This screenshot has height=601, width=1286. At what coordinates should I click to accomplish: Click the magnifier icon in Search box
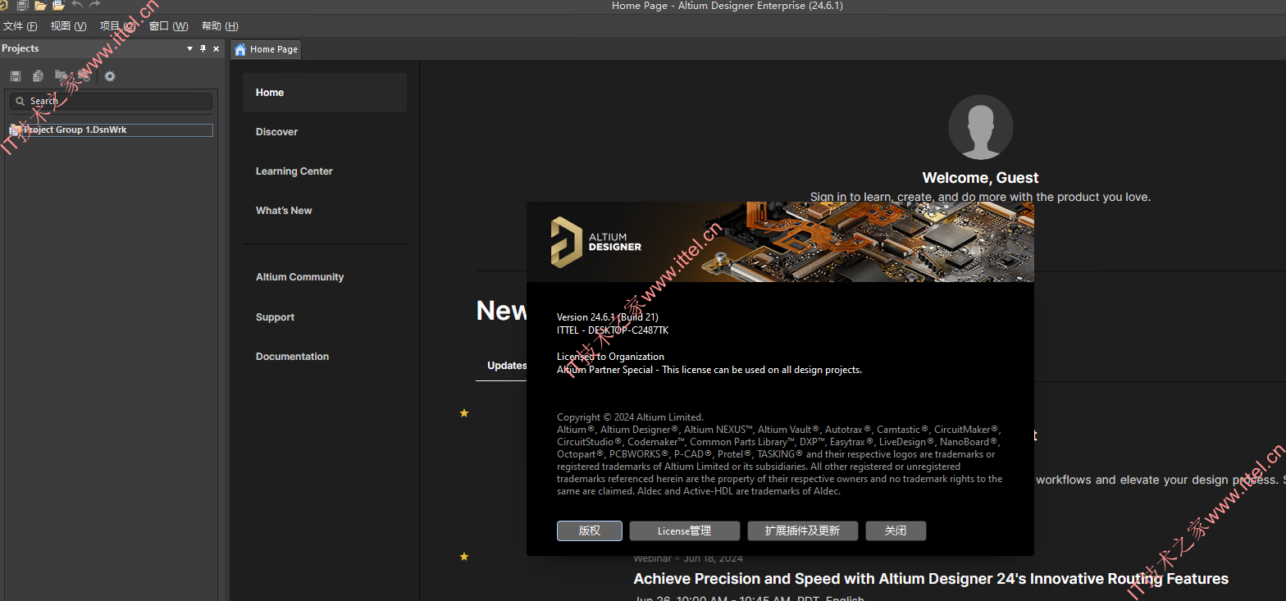21,102
